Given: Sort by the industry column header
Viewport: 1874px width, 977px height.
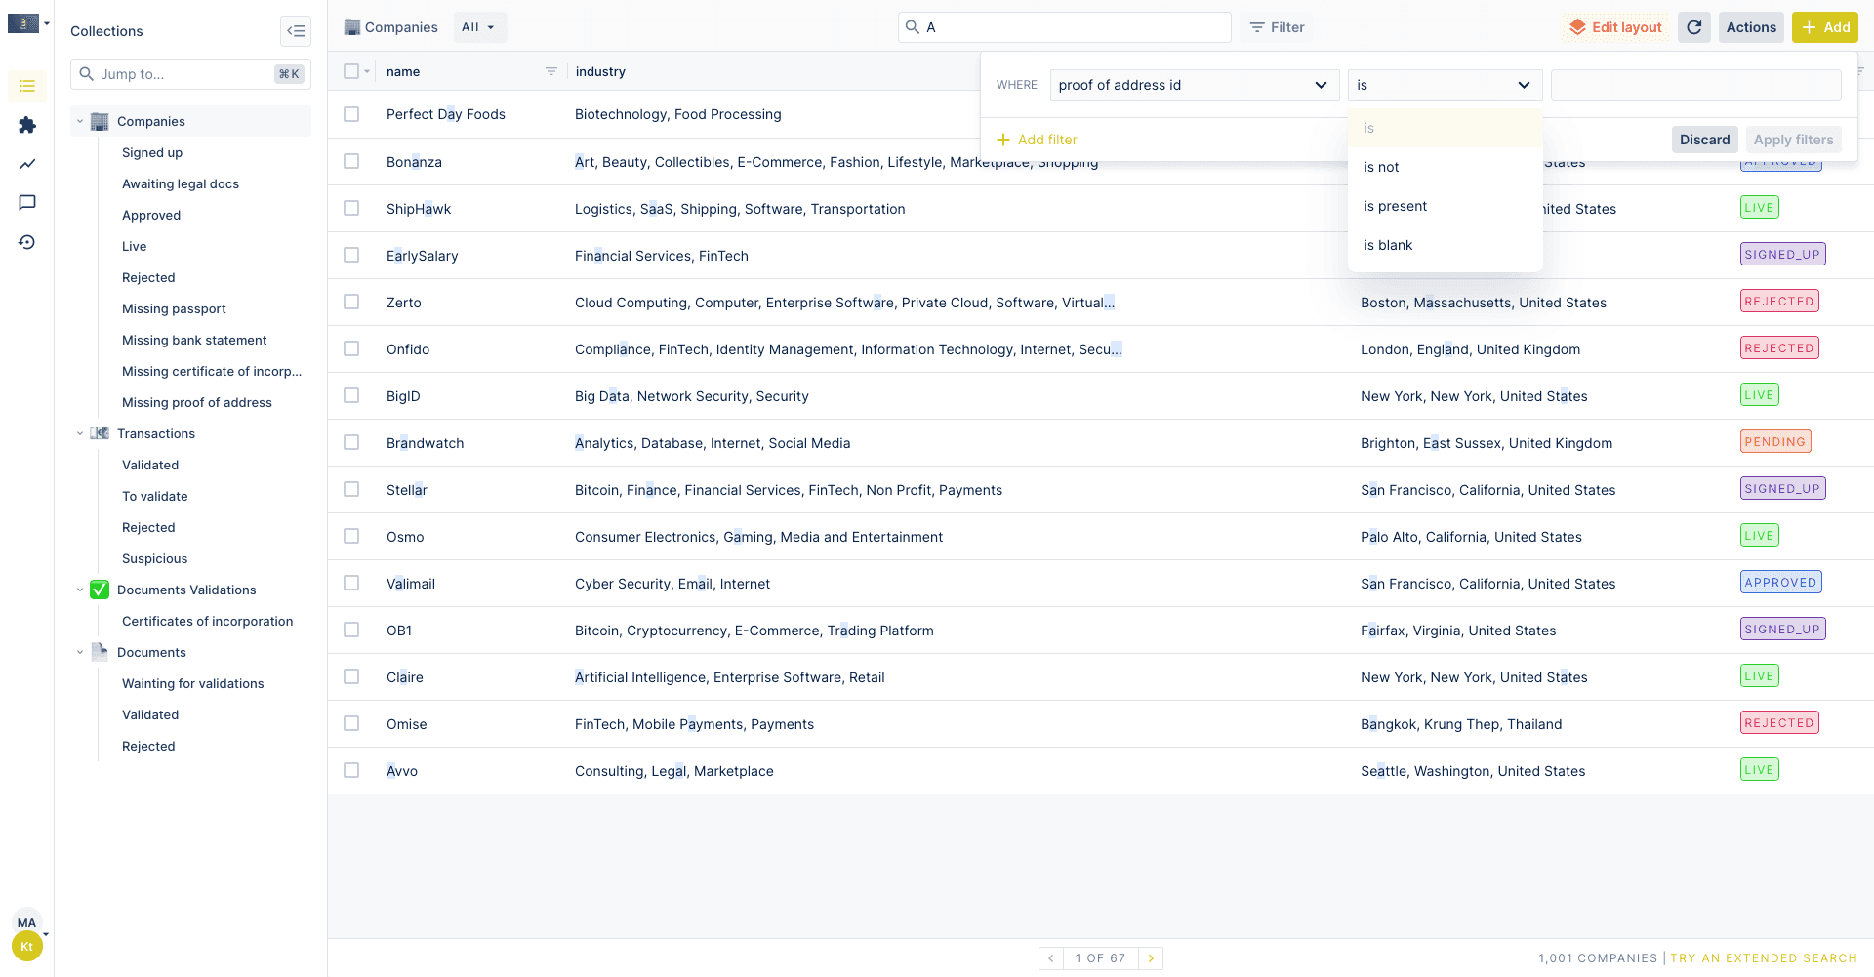Looking at the screenshot, I should click(x=600, y=71).
